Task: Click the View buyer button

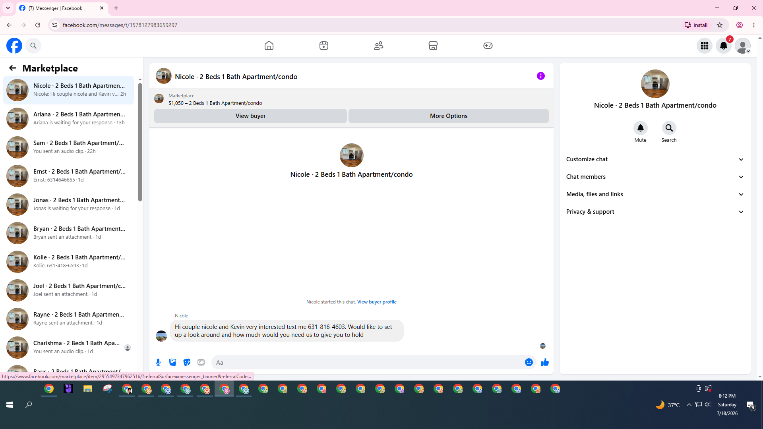Action: (250, 116)
